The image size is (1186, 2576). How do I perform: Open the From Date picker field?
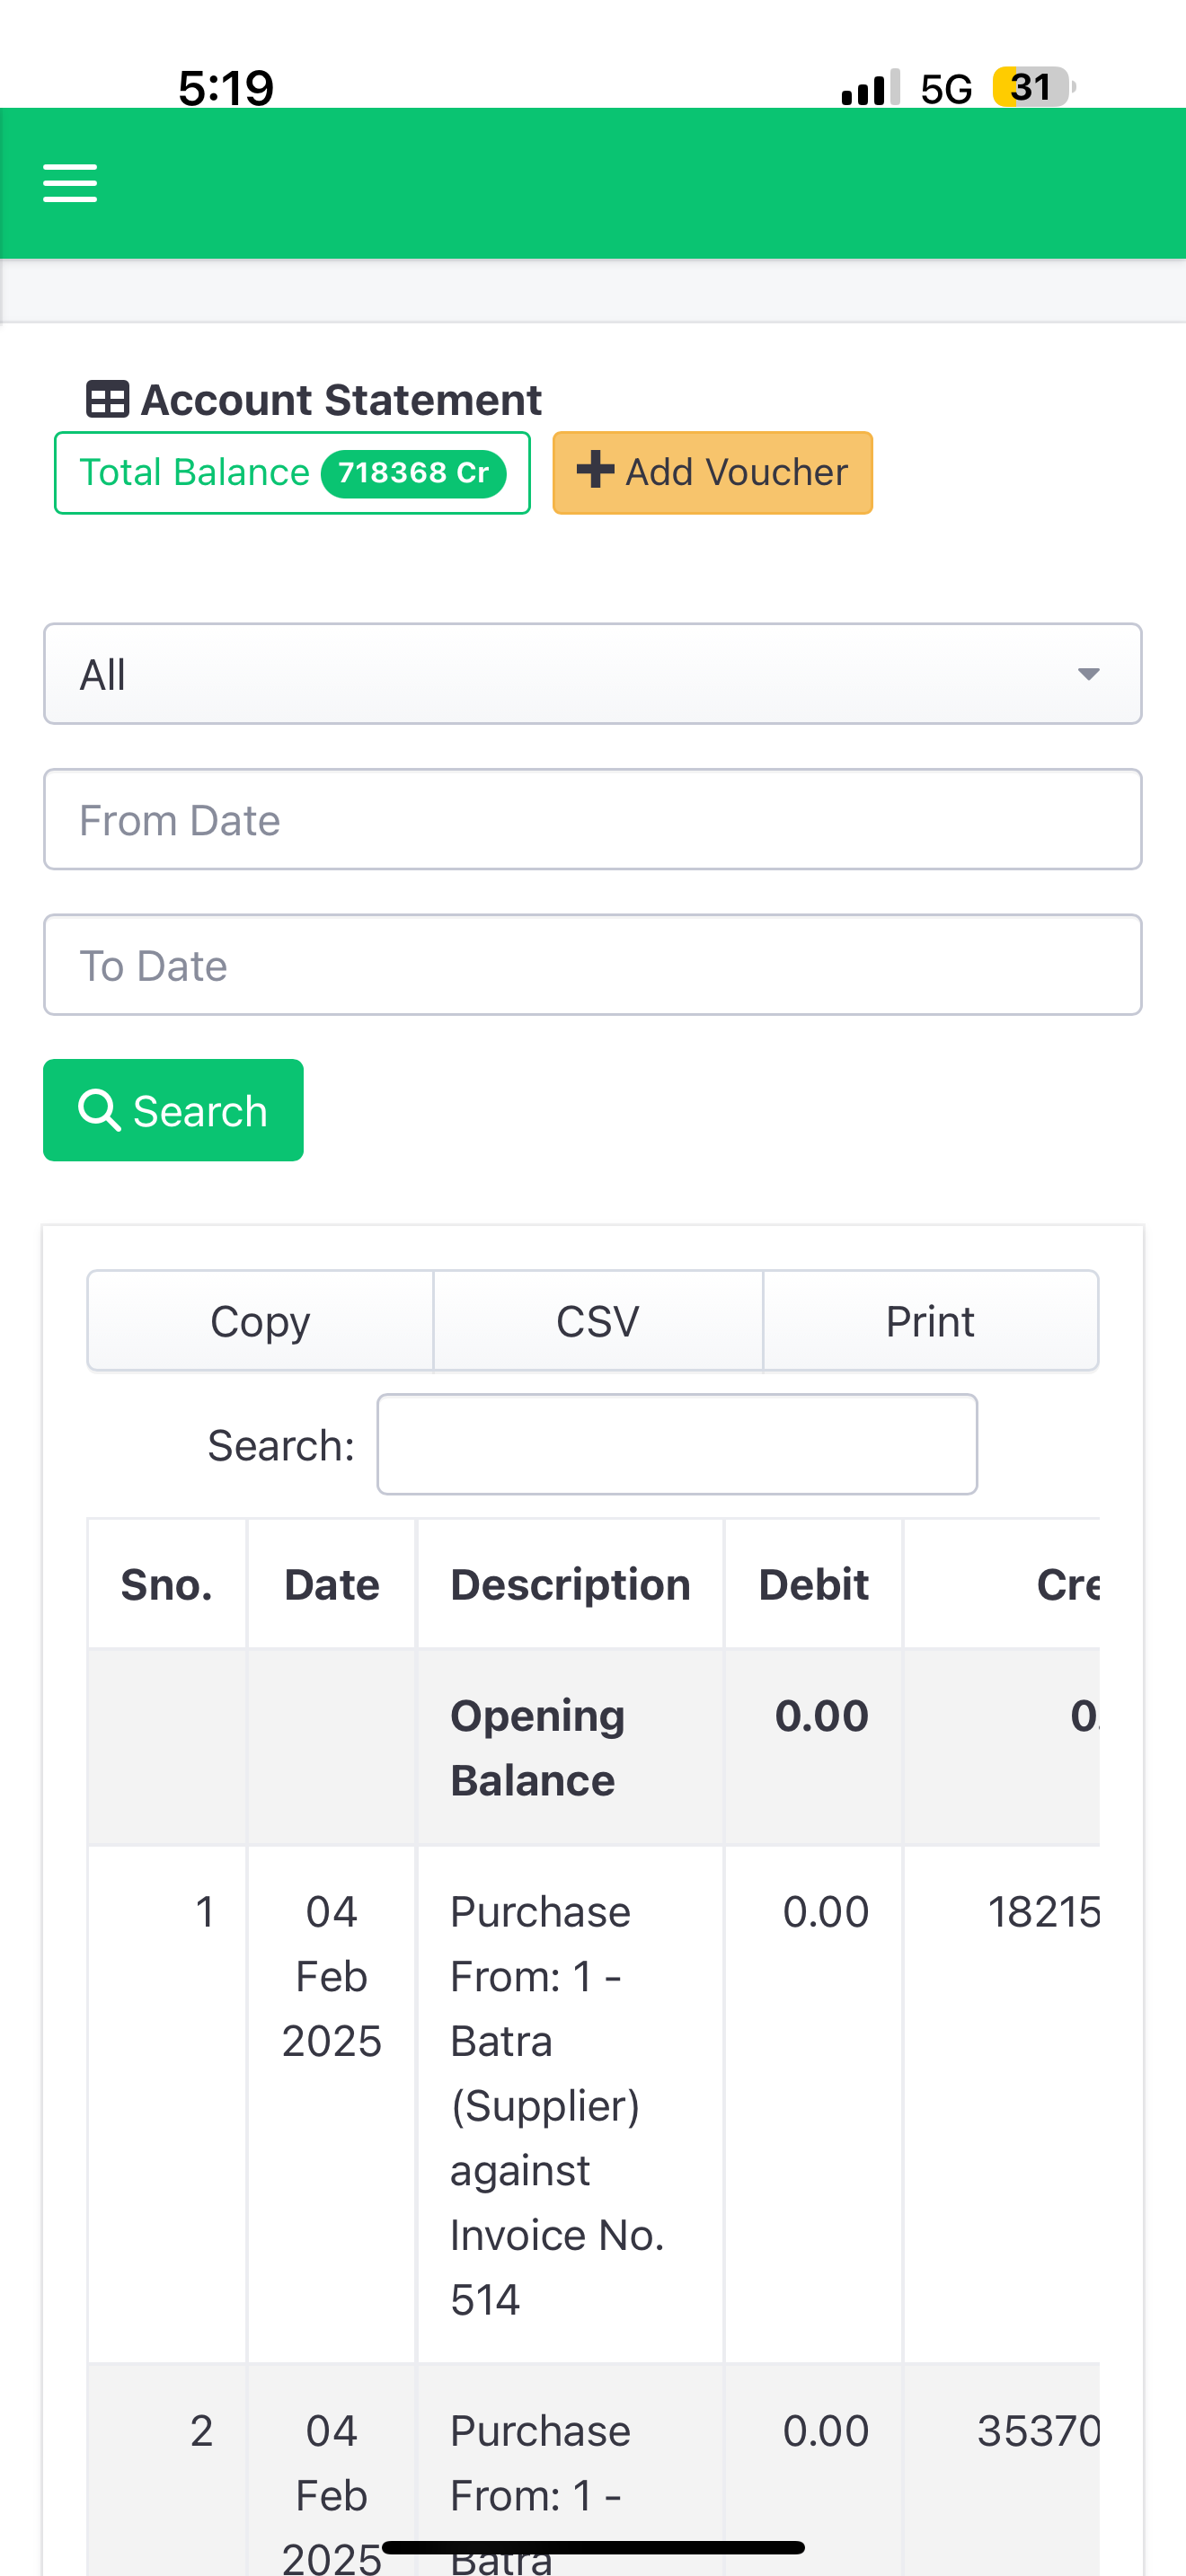coord(593,820)
